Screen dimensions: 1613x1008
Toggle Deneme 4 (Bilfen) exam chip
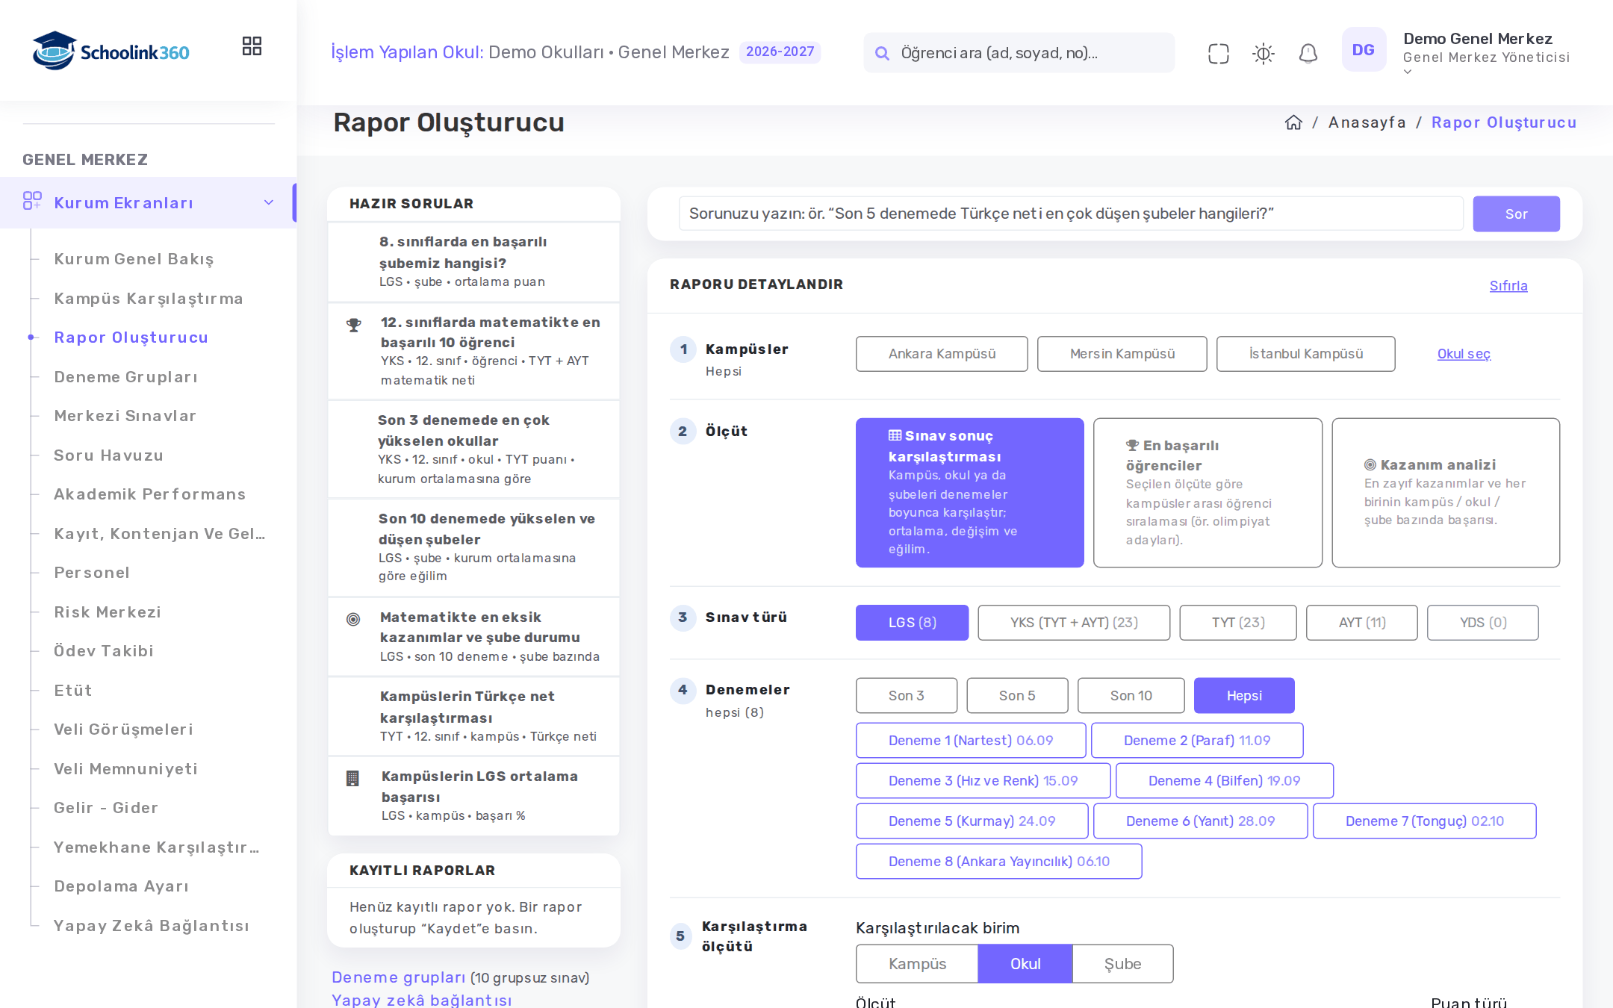1224,780
